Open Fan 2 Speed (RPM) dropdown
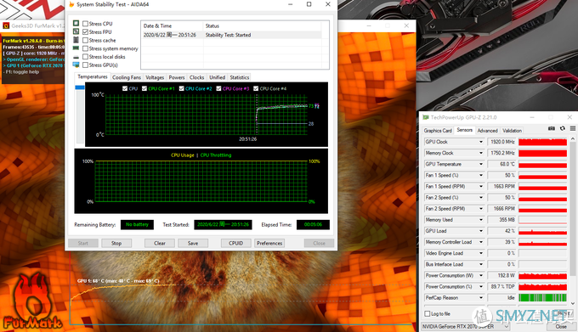The height and width of the screenshot is (332, 578). click(481, 209)
